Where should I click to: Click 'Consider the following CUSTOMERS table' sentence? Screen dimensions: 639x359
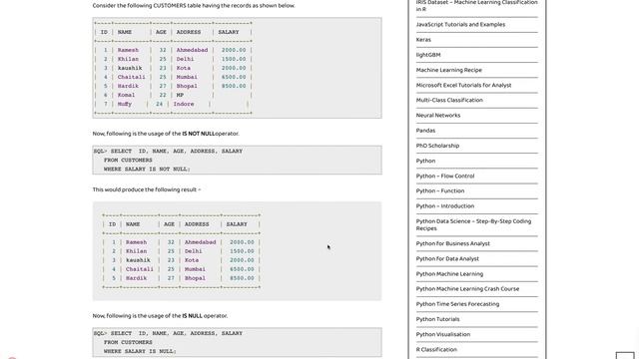pyautogui.click(x=194, y=6)
